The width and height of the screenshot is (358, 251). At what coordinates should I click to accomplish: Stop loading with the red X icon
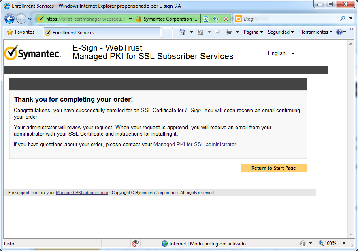[226, 19]
